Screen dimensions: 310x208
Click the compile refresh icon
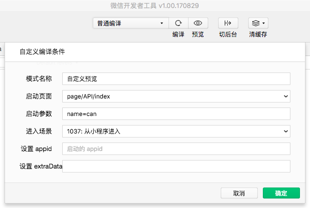tap(178, 23)
